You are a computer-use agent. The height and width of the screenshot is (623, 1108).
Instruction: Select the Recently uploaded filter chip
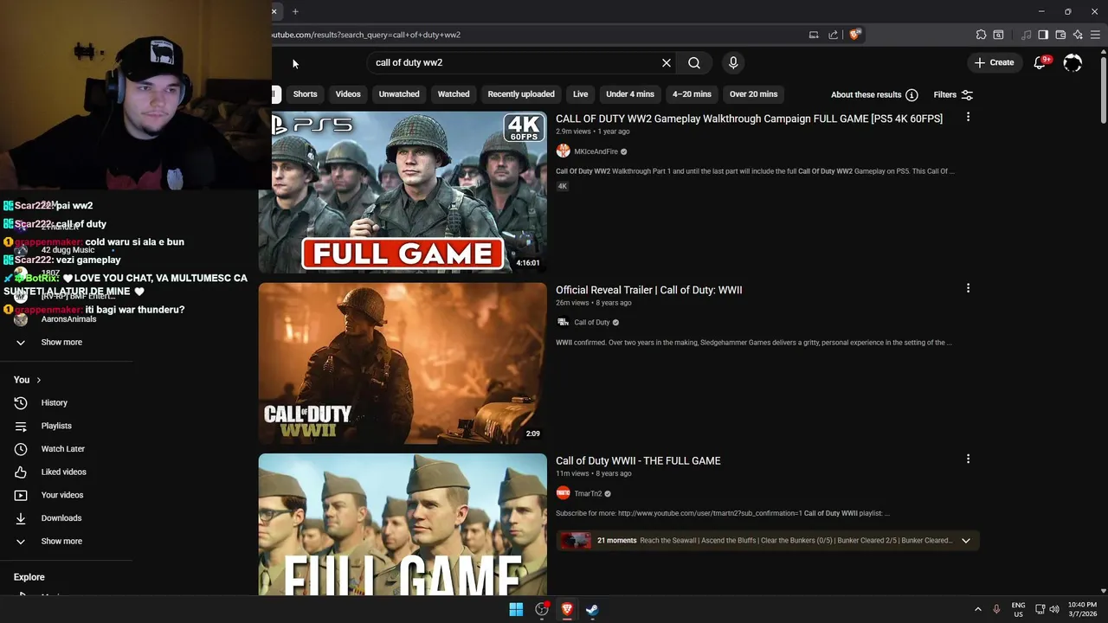click(521, 94)
